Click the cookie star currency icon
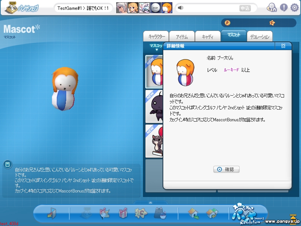The width and height of the screenshot is (301, 226). tap(272, 23)
